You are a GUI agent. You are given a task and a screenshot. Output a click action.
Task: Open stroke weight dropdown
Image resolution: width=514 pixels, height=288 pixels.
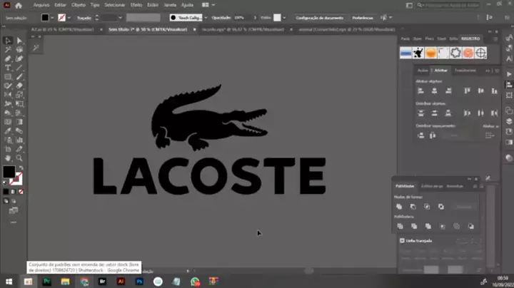coord(121,18)
